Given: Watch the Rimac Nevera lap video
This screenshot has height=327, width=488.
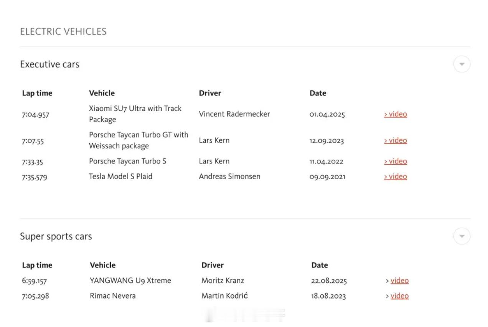Looking at the screenshot, I should [x=399, y=296].
